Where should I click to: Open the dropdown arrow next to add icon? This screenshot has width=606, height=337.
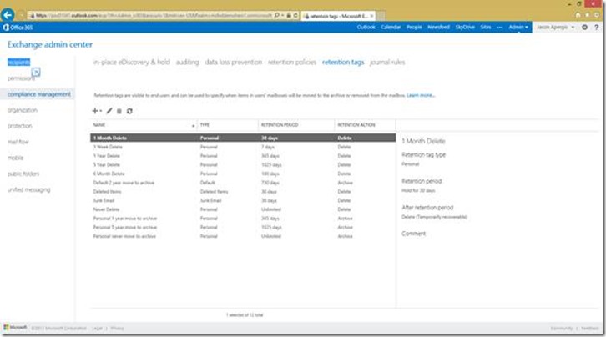101,111
